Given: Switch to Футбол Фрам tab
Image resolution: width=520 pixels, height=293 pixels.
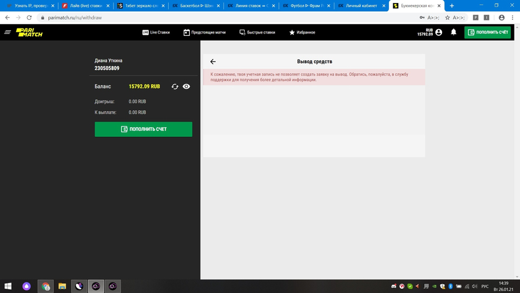Looking at the screenshot, I should (x=307, y=6).
